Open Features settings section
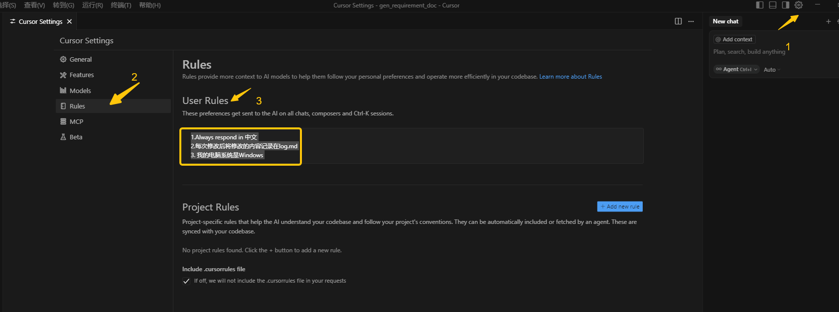 [113, 75]
